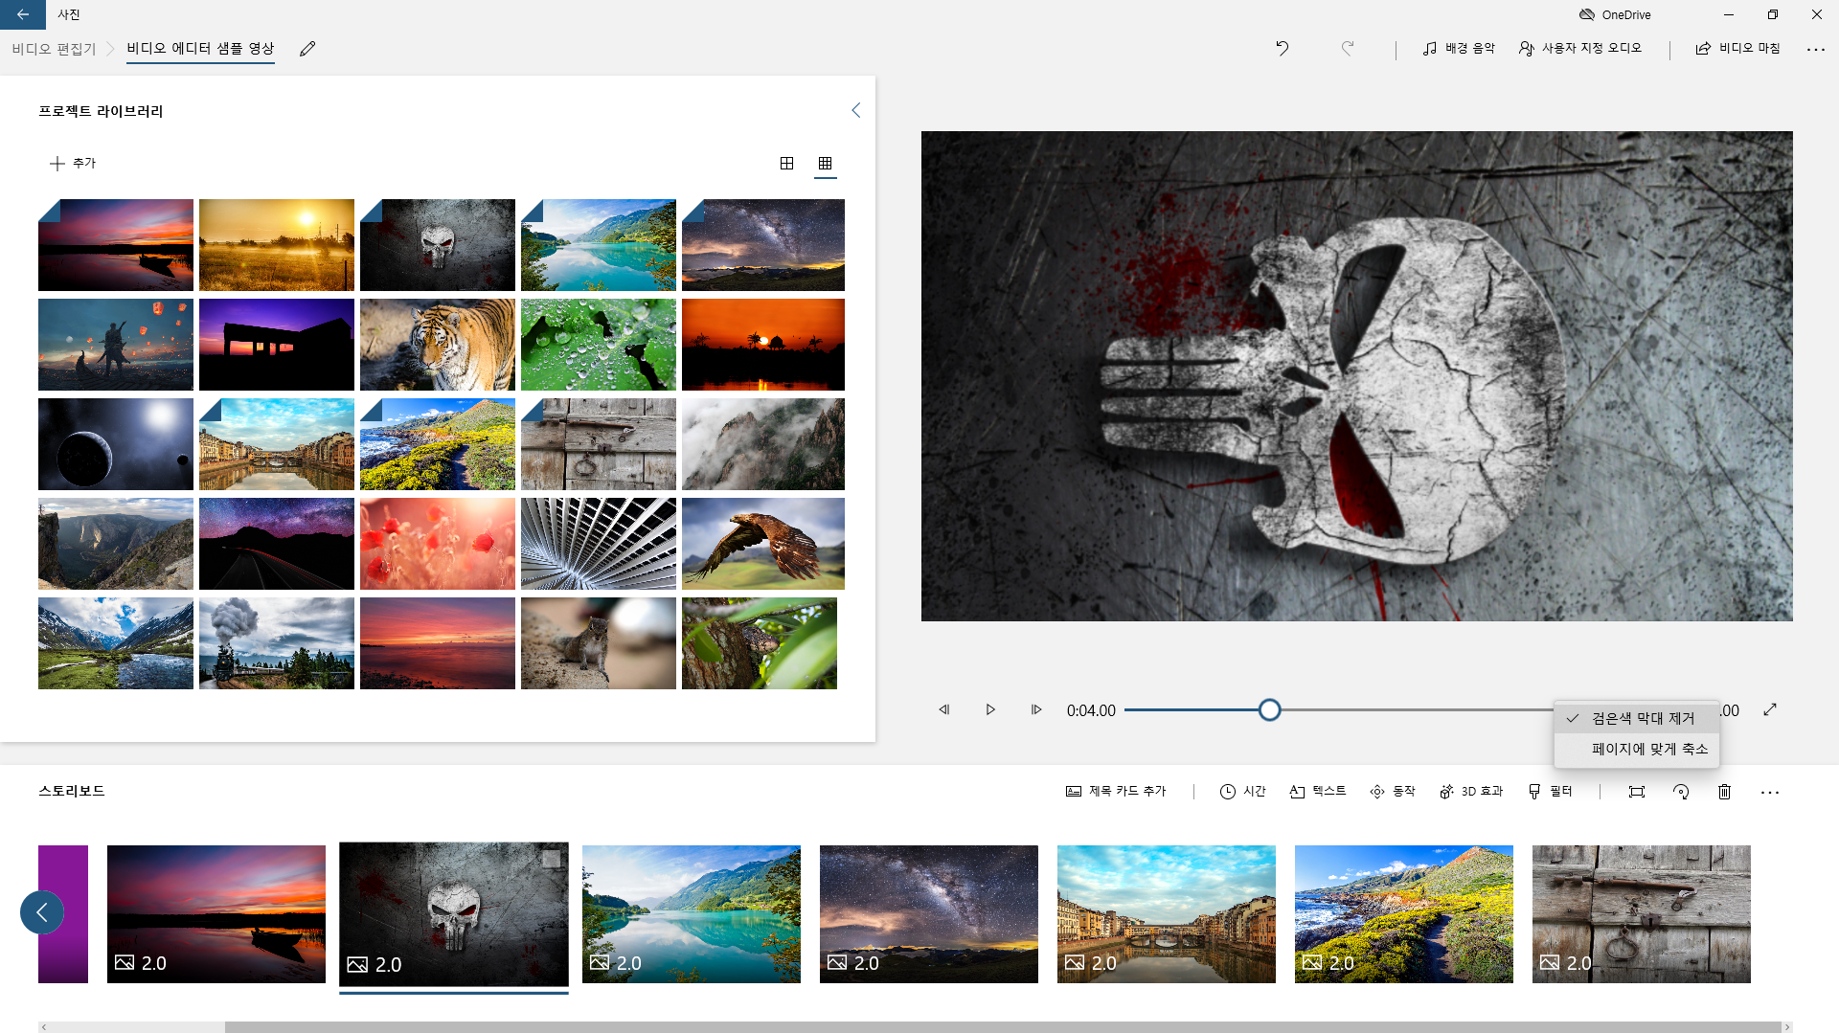The height and width of the screenshot is (1033, 1839).
Task: Open the top-right more options ellipsis
Action: (x=1816, y=49)
